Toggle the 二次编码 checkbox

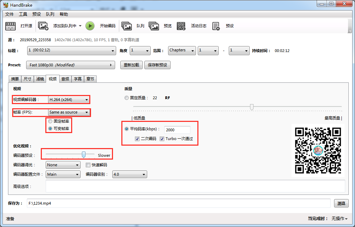137,139
